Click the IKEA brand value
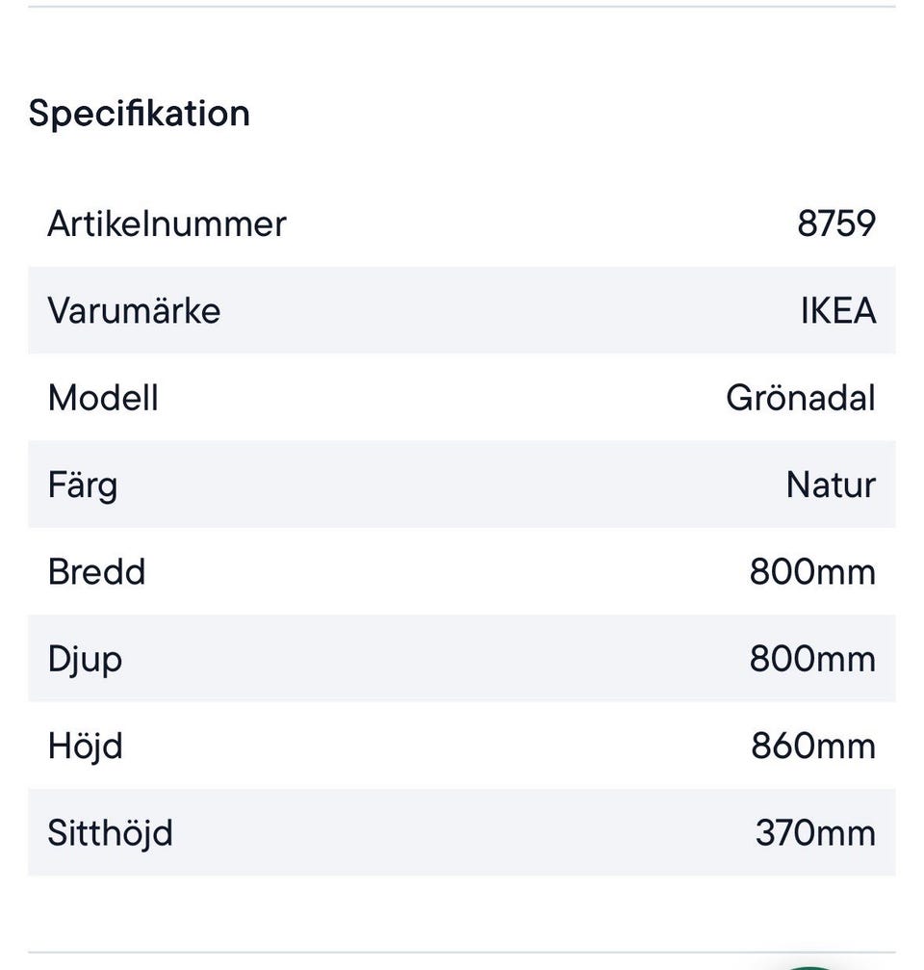924x970 pixels. [837, 311]
